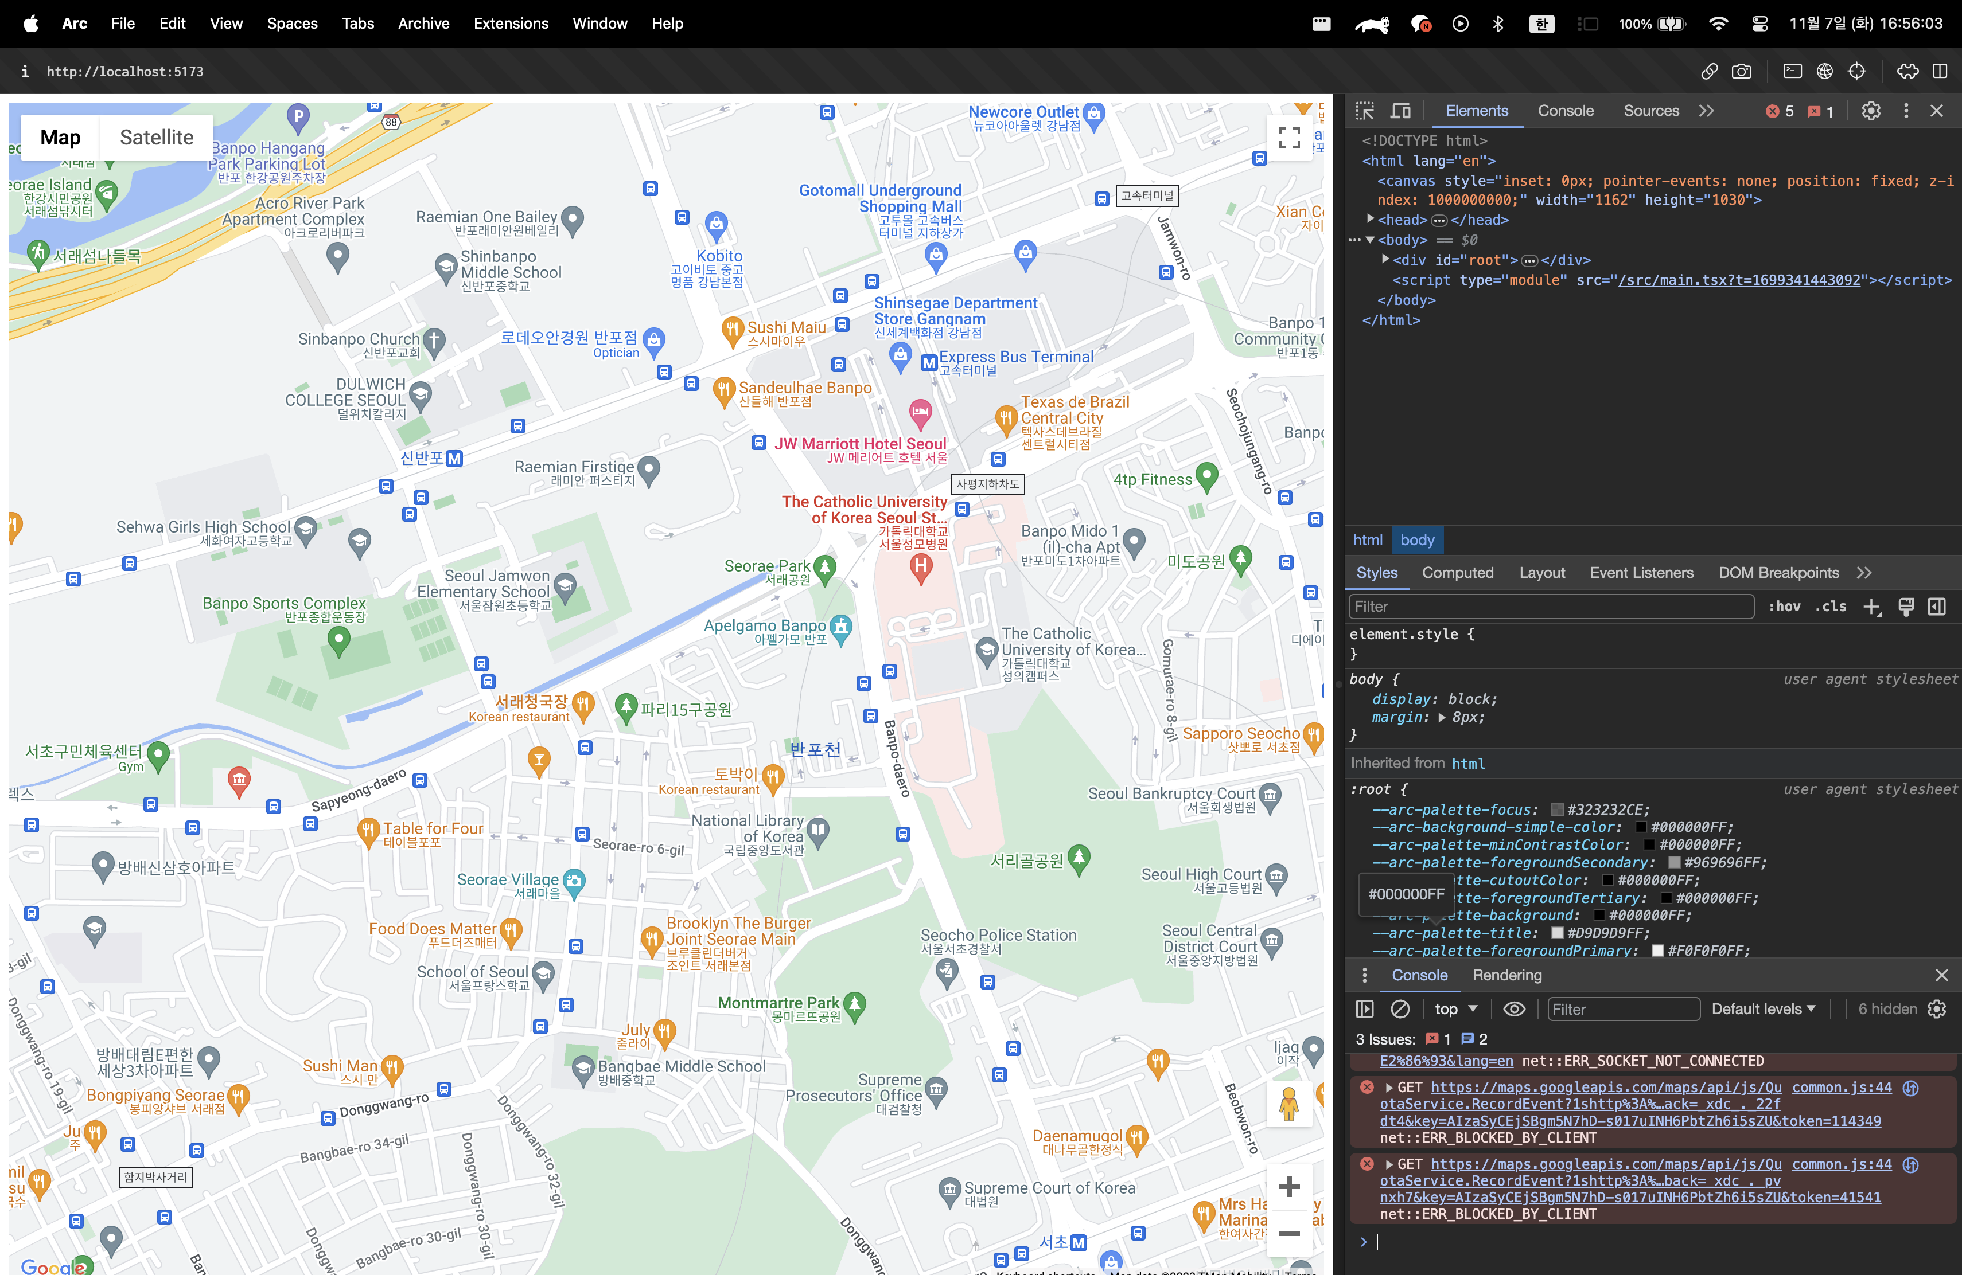The image size is (1962, 1275).
Task: Click the --arc-palette-focus color swatch
Action: pos(1557,809)
